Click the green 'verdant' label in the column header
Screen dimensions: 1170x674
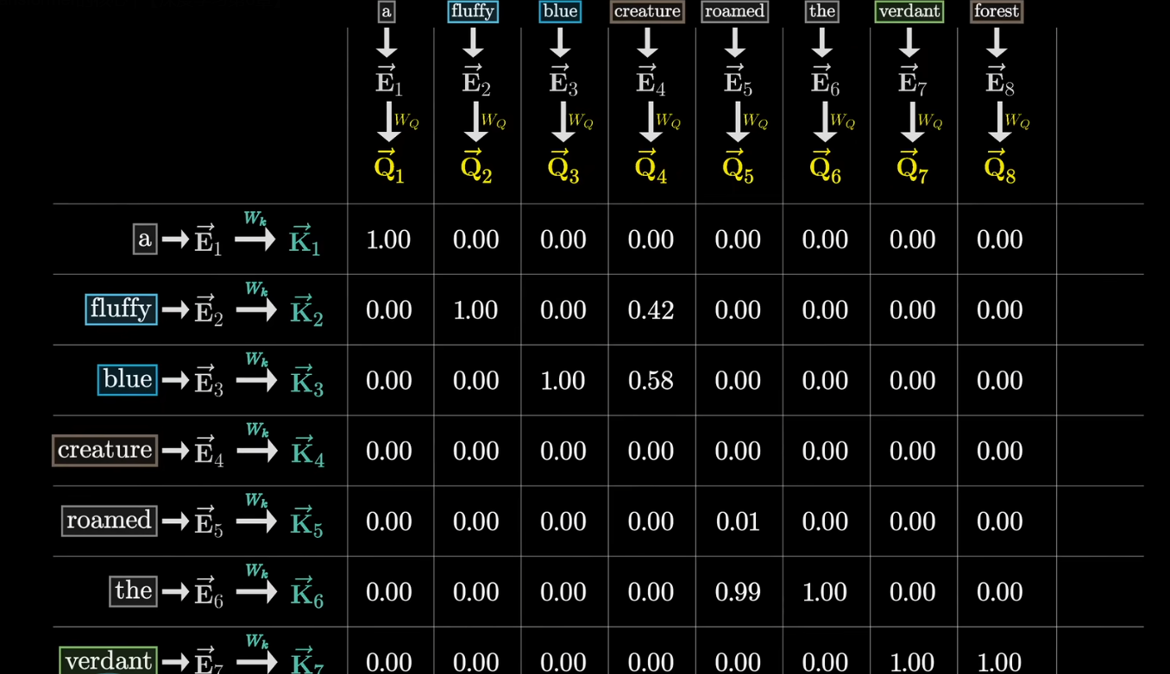point(909,11)
